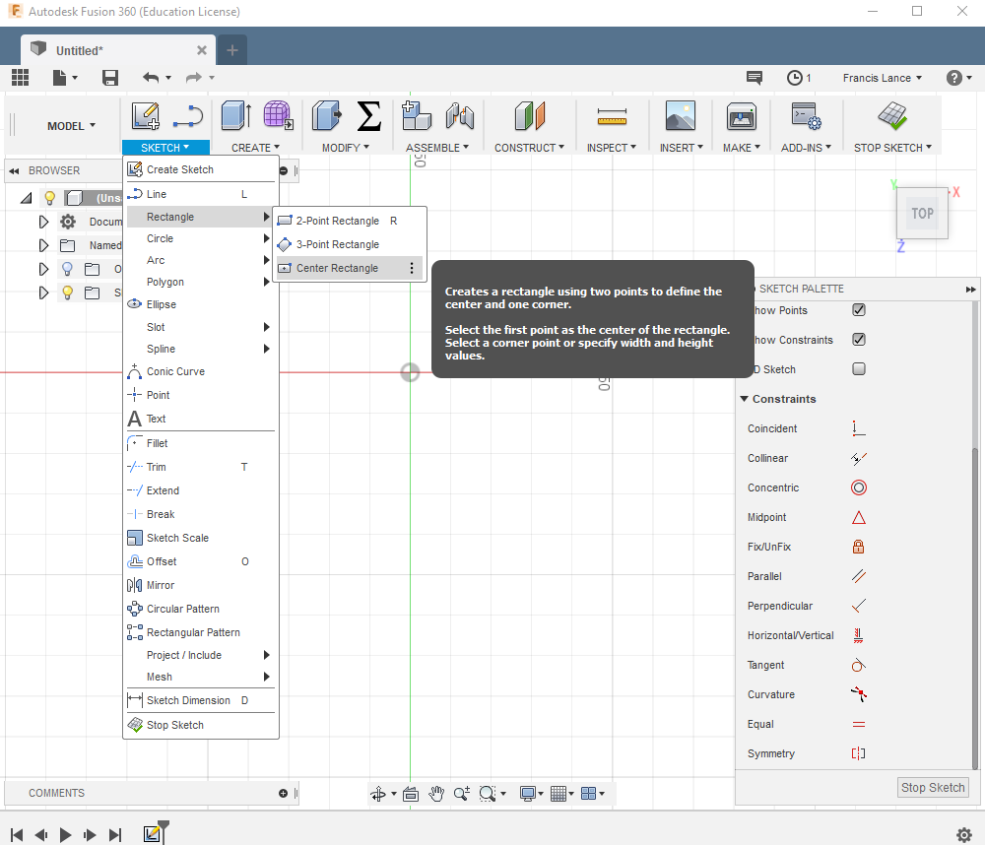
Task: Click the Concentric constraint circle icon
Action: click(859, 487)
